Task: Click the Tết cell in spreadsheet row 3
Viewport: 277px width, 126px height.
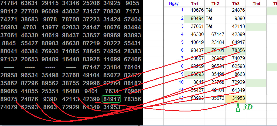Action: point(215,27)
